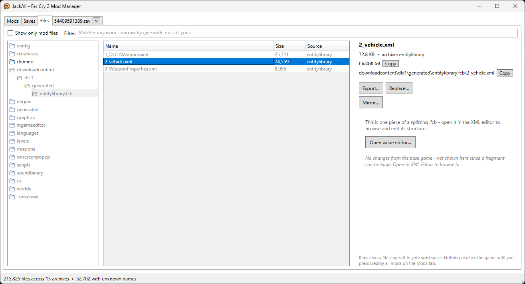Image resolution: width=525 pixels, height=284 pixels.
Task: Copy the 2_vehicle.xml file path
Action: point(505,73)
